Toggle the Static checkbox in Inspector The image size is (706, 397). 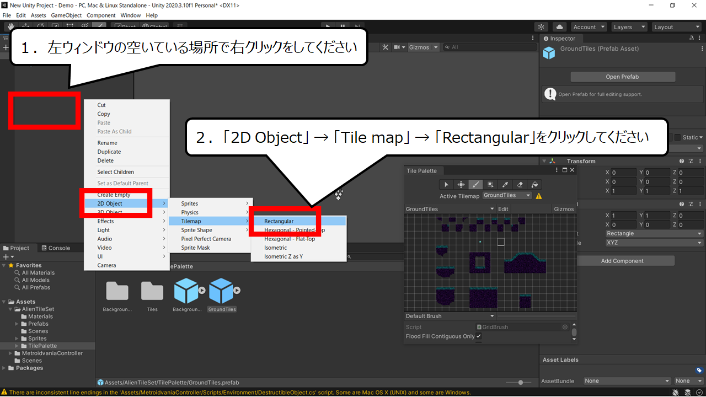coord(677,137)
